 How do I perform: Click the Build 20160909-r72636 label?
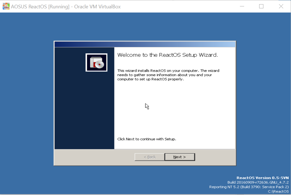click(x=258, y=182)
